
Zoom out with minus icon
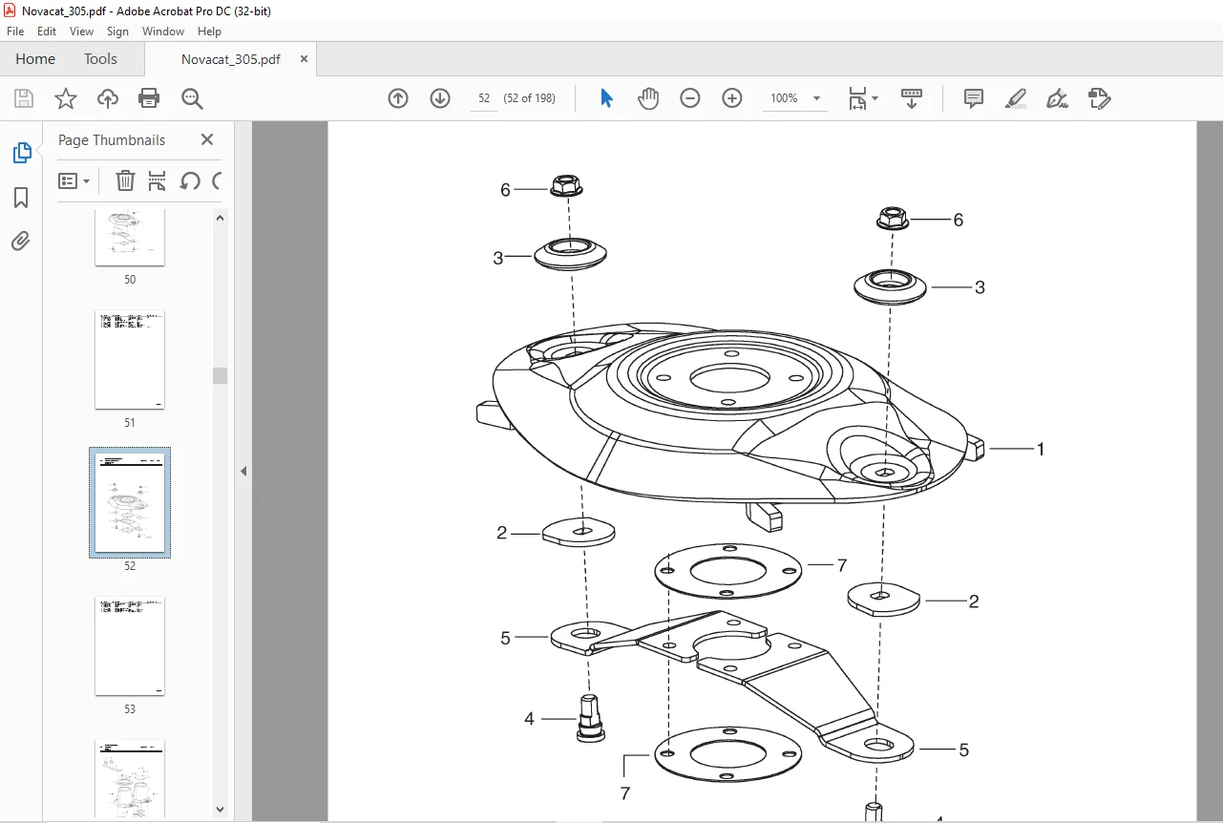pyautogui.click(x=690, y=98)
